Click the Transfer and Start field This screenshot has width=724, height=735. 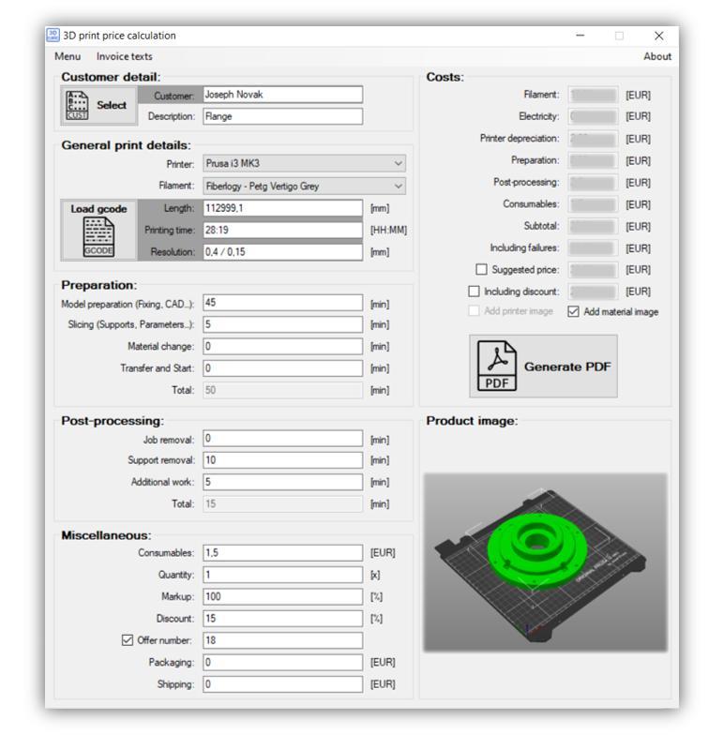click(283, 368)
